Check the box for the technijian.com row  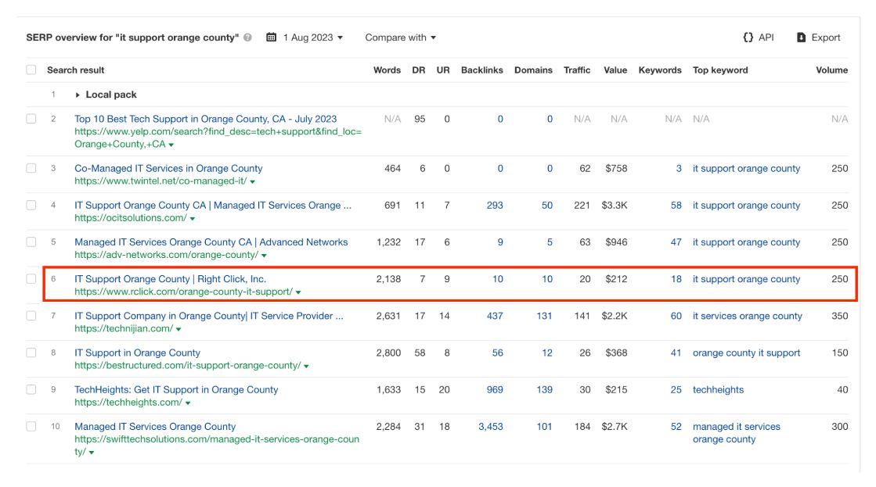[x=31, y=315]
